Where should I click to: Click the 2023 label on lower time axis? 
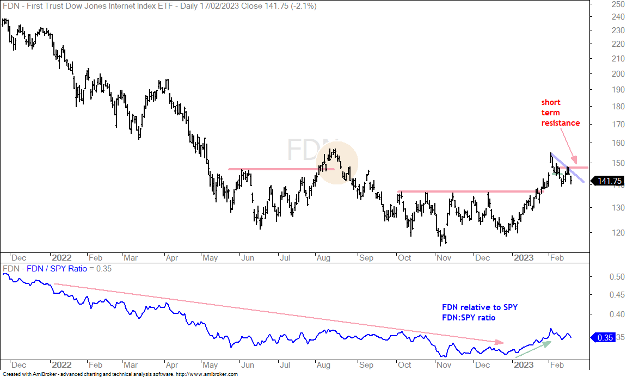tap(523, 365)
